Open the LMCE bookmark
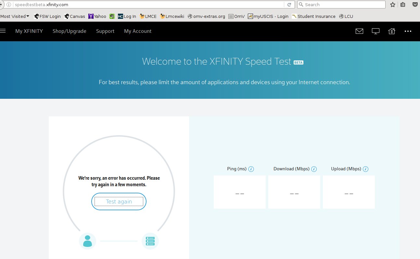Viewport: 420px width, 259px height. (148, 16)
